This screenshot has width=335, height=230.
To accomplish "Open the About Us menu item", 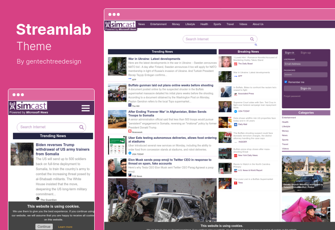I will pos(258,24).
